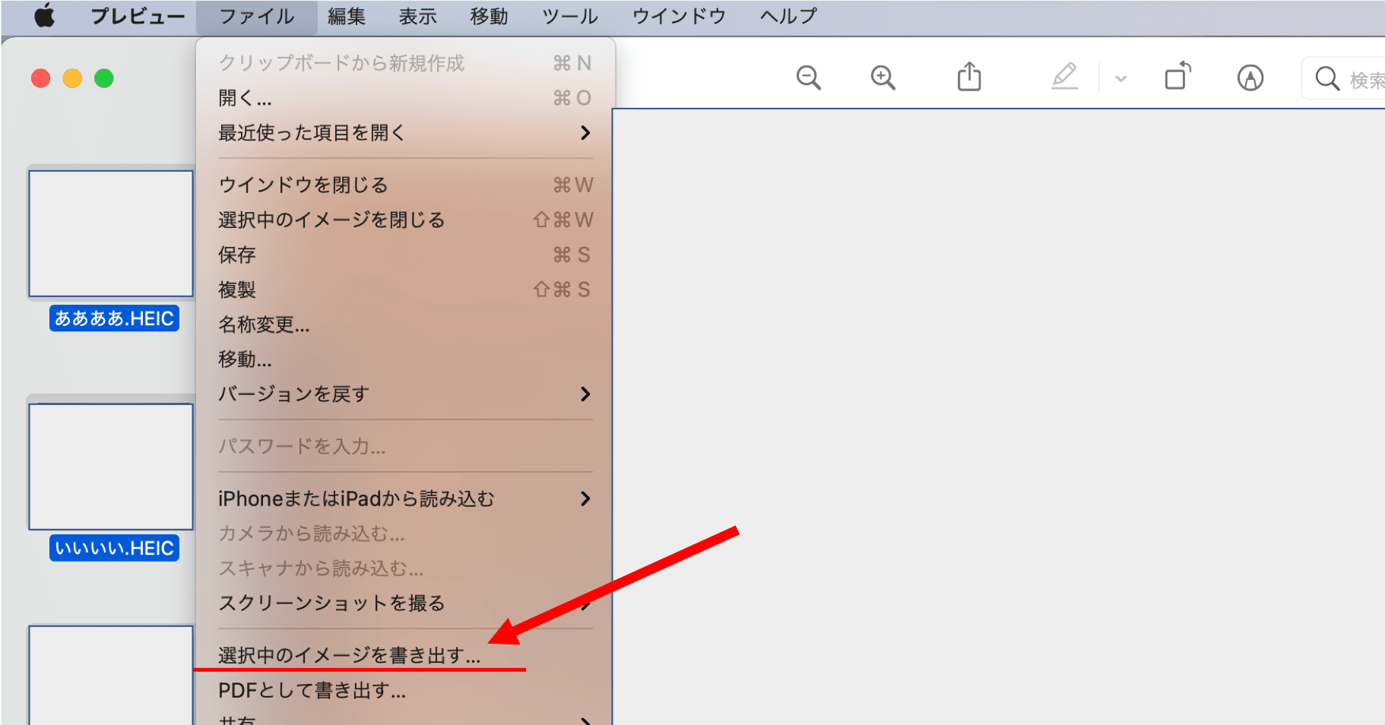Choose スクリーンショットを撮る menu entry
This screenshot has width=1385, height=725.
point(331,603)
